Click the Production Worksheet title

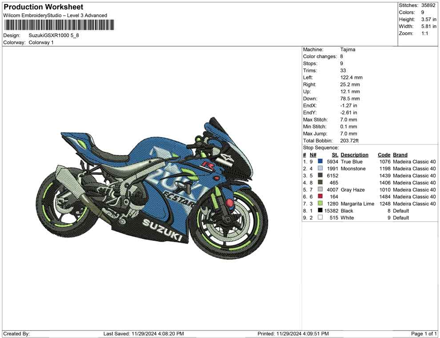point(44,7)
